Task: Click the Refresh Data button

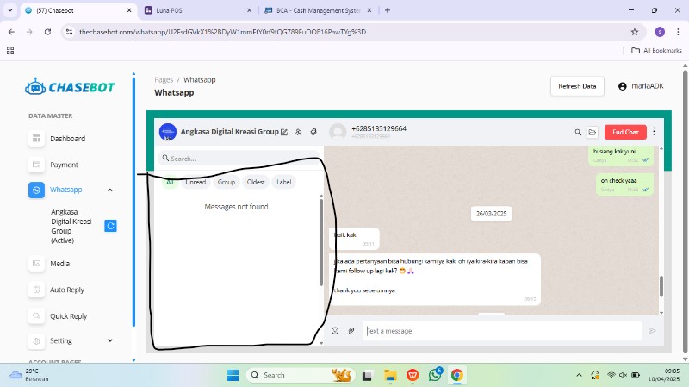Action: (x=576, y=86)
